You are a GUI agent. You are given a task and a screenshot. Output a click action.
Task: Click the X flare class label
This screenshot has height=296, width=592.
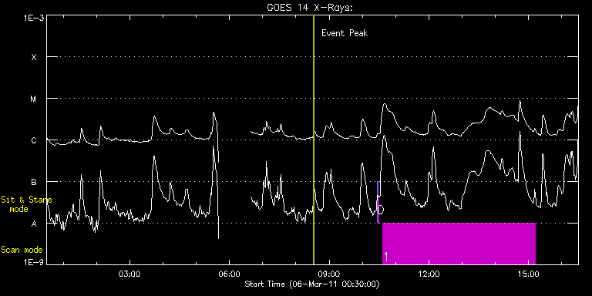pyautogui.click(x=34, y=57)
